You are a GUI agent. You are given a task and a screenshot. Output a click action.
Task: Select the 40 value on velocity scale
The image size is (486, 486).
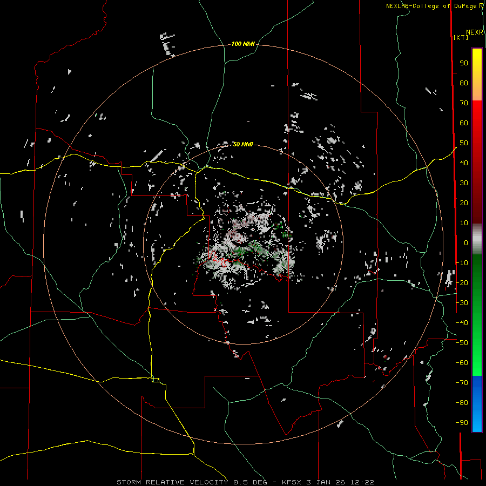(x=464, y=163)
